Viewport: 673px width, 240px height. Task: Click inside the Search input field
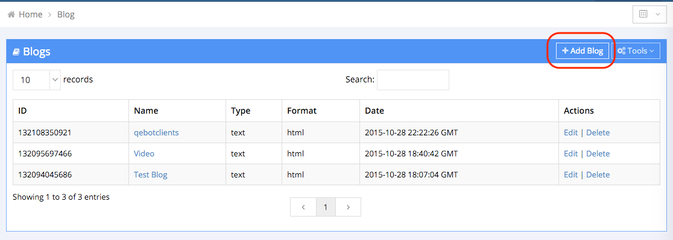[413, 80]
